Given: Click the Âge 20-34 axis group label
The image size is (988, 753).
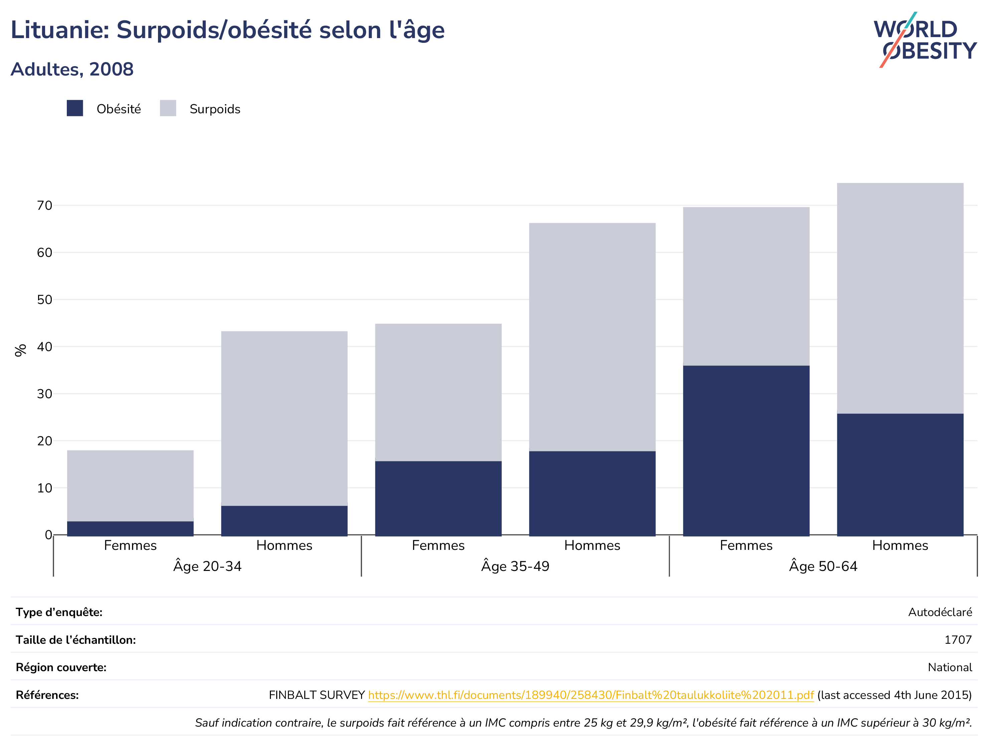Looking at the screenshot, I should 207,566.
